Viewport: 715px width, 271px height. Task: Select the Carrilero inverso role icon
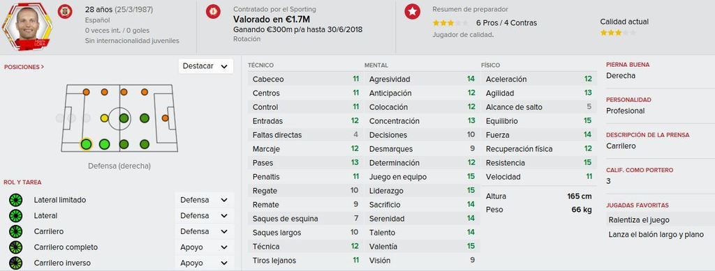16,263
